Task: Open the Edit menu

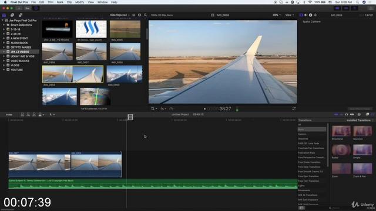Action: pyautogui.click(x=42, y=2)
